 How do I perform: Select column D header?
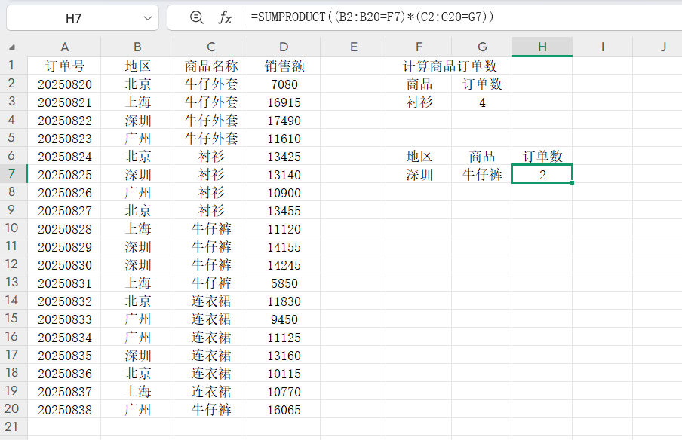(283, 47)
